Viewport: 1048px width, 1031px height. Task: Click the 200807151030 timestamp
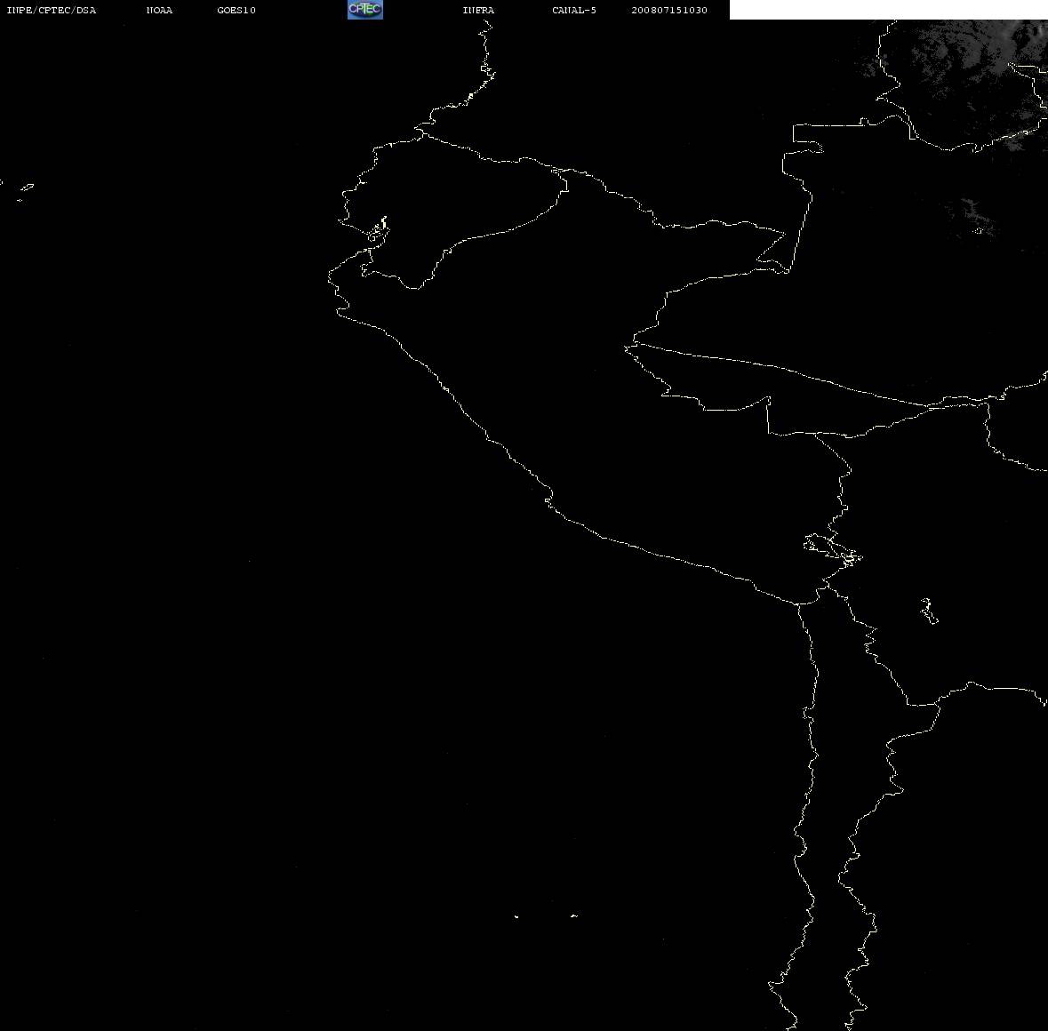tap(669, 10)
